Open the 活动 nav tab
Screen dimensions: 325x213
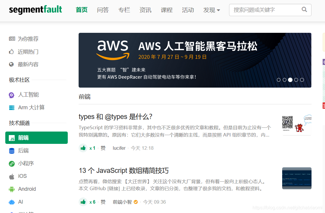pyautogui.click(x=188, y=10)
